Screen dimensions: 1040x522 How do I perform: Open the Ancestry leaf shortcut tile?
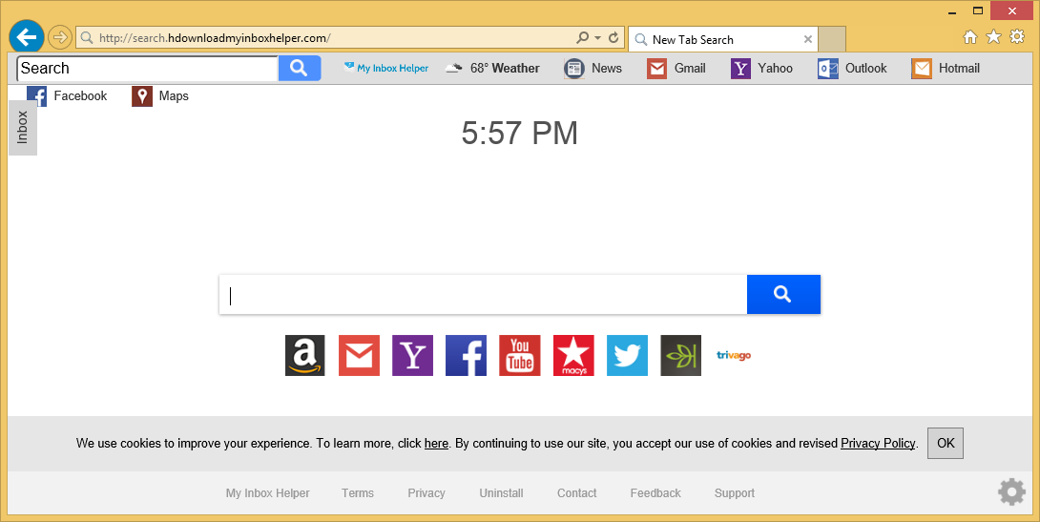pos(680,356)
